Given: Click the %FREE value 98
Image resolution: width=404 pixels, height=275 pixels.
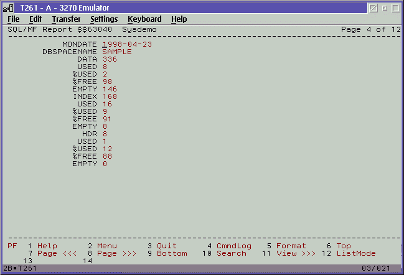Looking at the screenshot, I should coord(107,82).
